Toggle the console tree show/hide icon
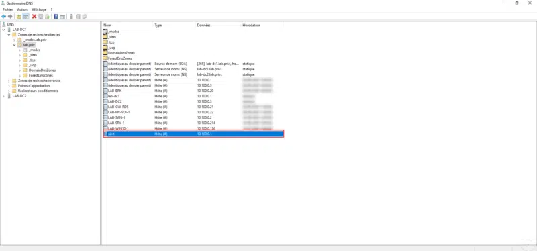The height and width of the screenshot is (251, 537). 26,16
